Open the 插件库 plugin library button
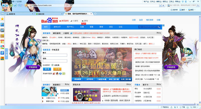201x109 pixels. [174, 10]
